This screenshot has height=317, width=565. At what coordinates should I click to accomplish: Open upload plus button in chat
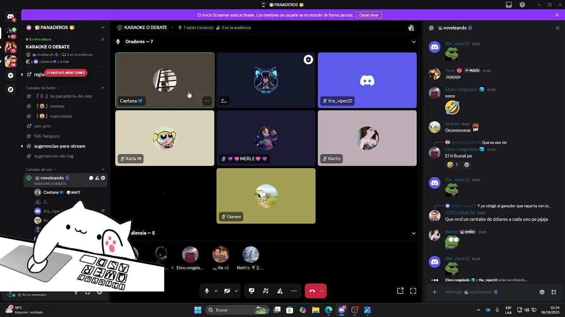click(x=435, y=292)
